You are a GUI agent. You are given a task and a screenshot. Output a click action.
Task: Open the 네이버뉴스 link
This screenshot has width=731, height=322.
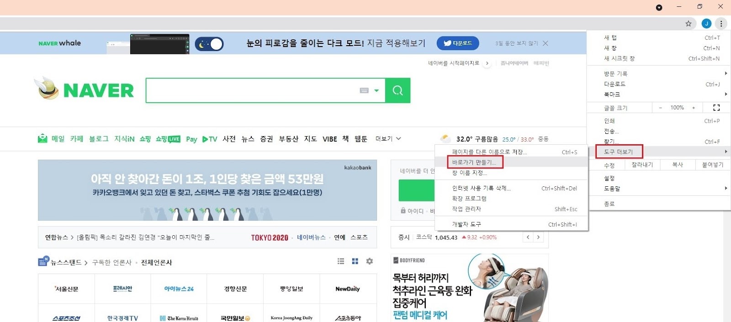pos(311,238)
